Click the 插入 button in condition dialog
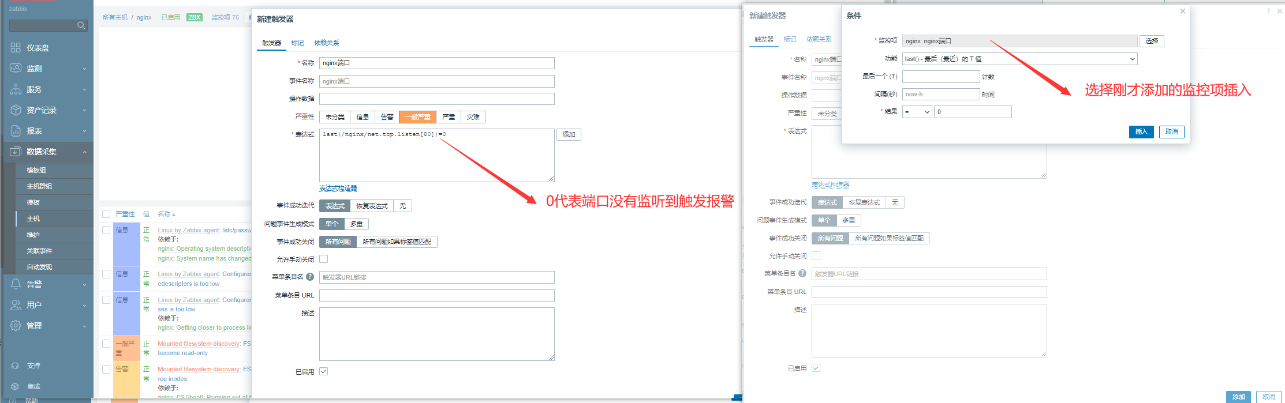This screenshot has height=403, width=1285. click(x=1141, y=132)
